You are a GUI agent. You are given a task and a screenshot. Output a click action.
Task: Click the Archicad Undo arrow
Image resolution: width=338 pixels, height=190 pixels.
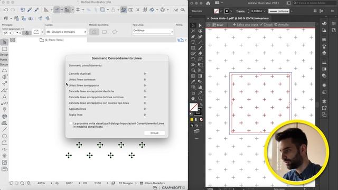[6, 9]
